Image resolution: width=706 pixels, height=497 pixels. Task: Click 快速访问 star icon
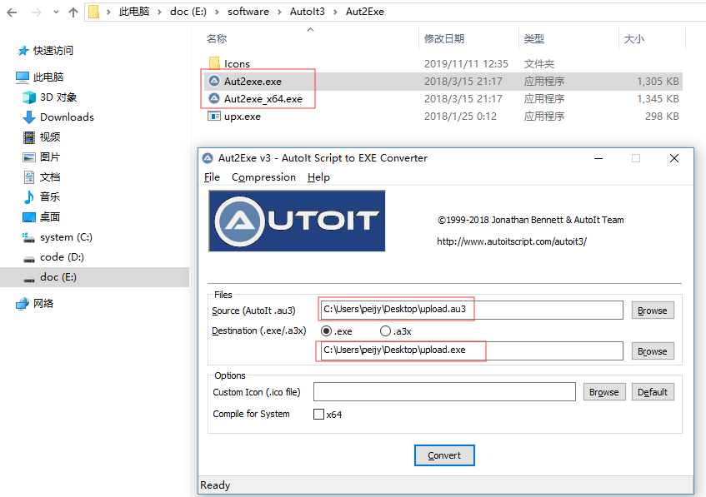[23, 51]
